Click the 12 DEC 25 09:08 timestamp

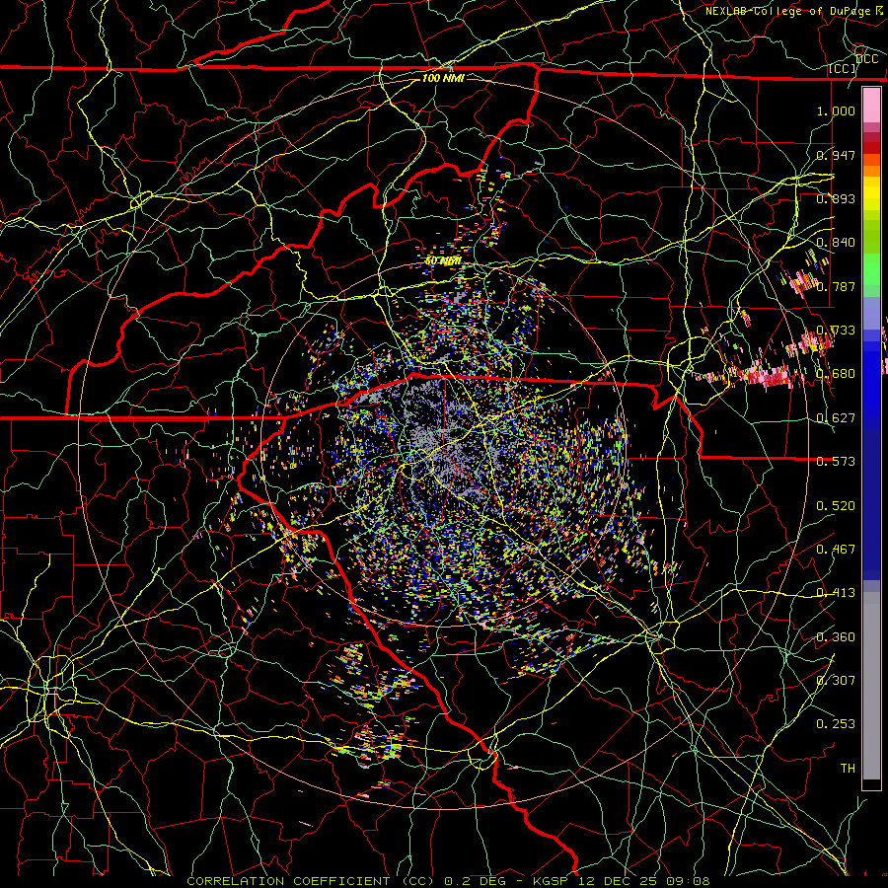pyautogui.click(x=644, y=881)
